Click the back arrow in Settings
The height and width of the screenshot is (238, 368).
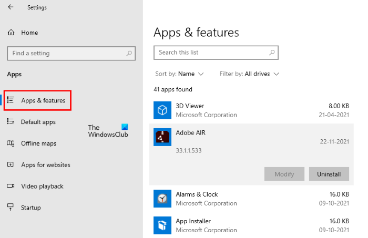click(x=11, y=7)
